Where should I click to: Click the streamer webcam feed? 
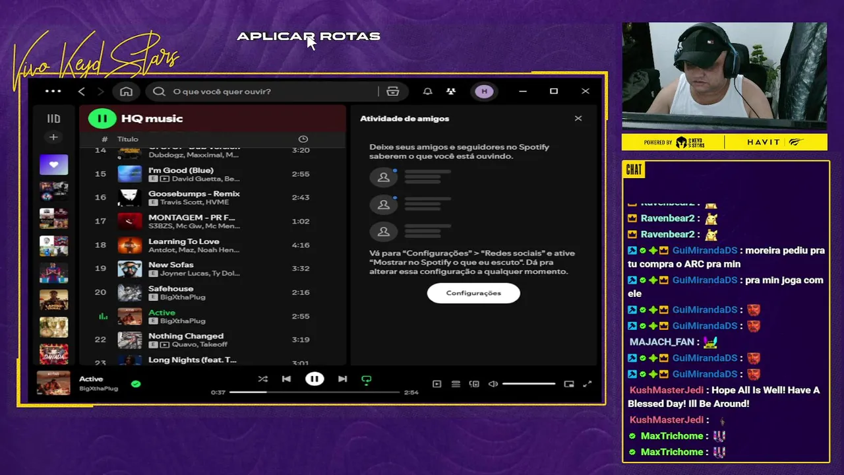coord(724,77)
